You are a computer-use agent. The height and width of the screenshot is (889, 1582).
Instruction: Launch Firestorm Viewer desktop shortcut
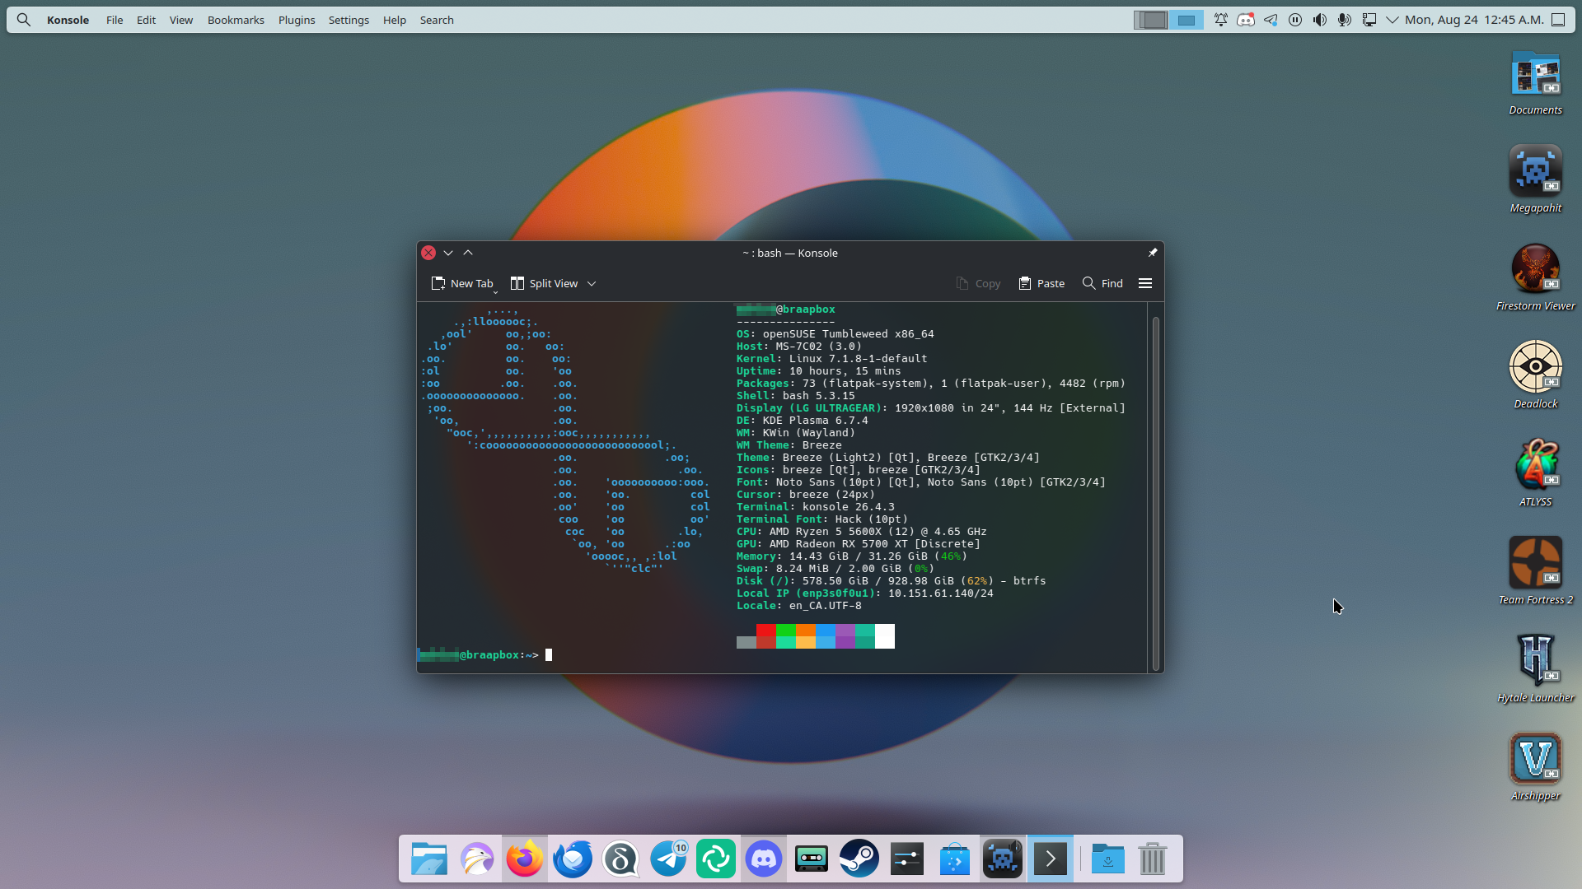pyautogui.click(x=1536, y=278)
